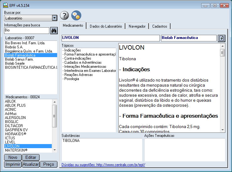
Task: Select MATERSKIN® medication
Action: pyautogui.click(x=28, y=150)
